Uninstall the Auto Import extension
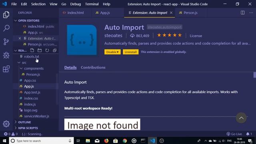The image size is (256, 144). click(x=131, y=52)
